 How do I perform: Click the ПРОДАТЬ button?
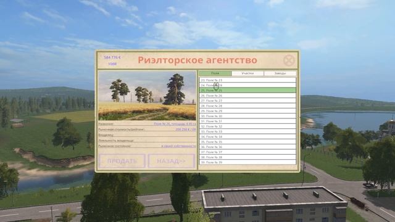pyautogui.click(x=122, y=161)
